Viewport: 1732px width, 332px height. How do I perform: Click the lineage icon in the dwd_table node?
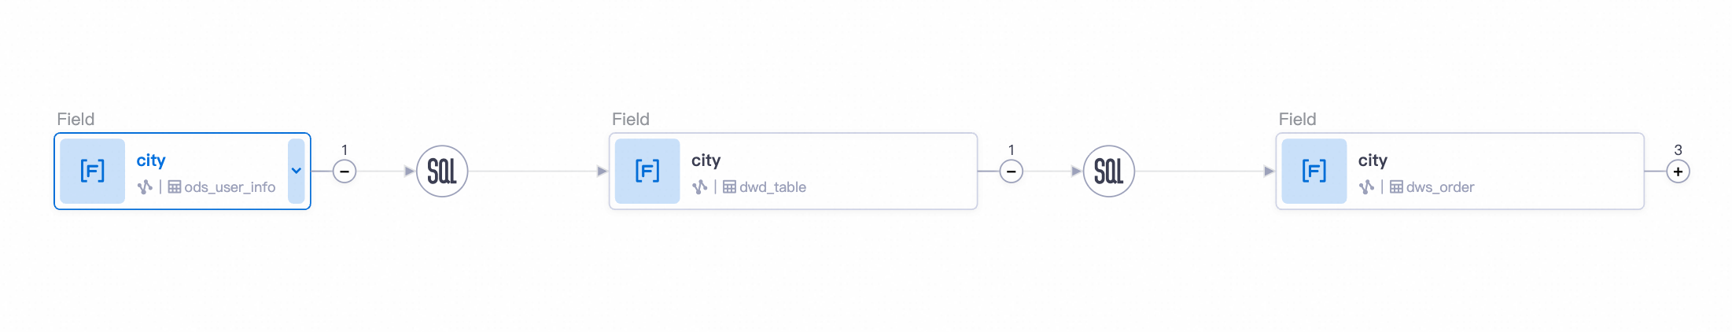tap(699, 187)
